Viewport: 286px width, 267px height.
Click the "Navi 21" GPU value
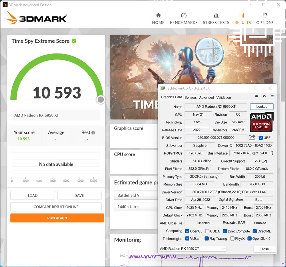click(x=198, y=115)
